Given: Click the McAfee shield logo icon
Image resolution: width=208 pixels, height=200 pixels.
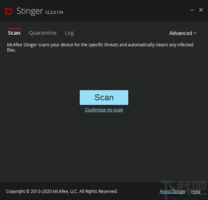Looking at the screenshot, I should tap(9, 11).
